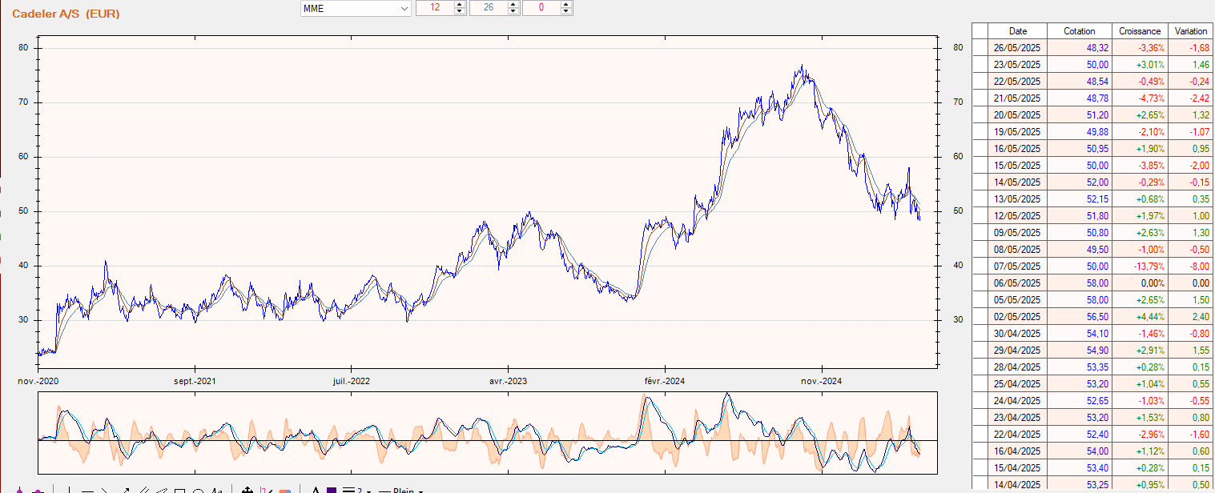Select the arrow drawing tool
The image size is (1215, 493).
coord(125,490)
